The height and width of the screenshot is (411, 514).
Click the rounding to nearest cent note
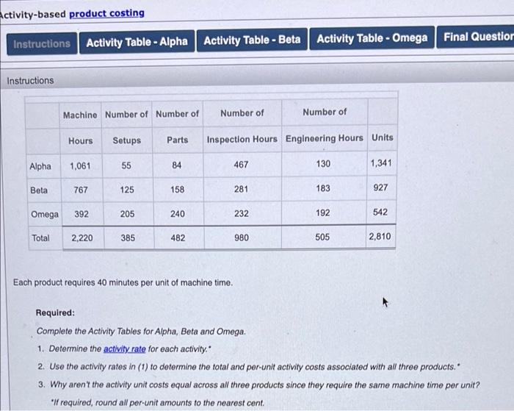(158, 402)
